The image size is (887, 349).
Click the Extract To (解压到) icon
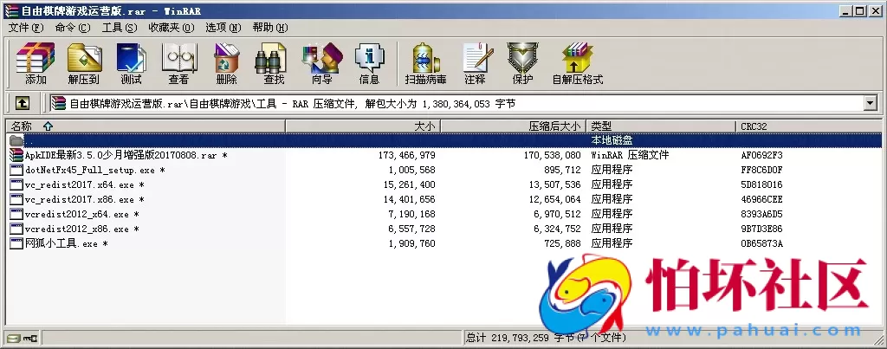point(84,63)
